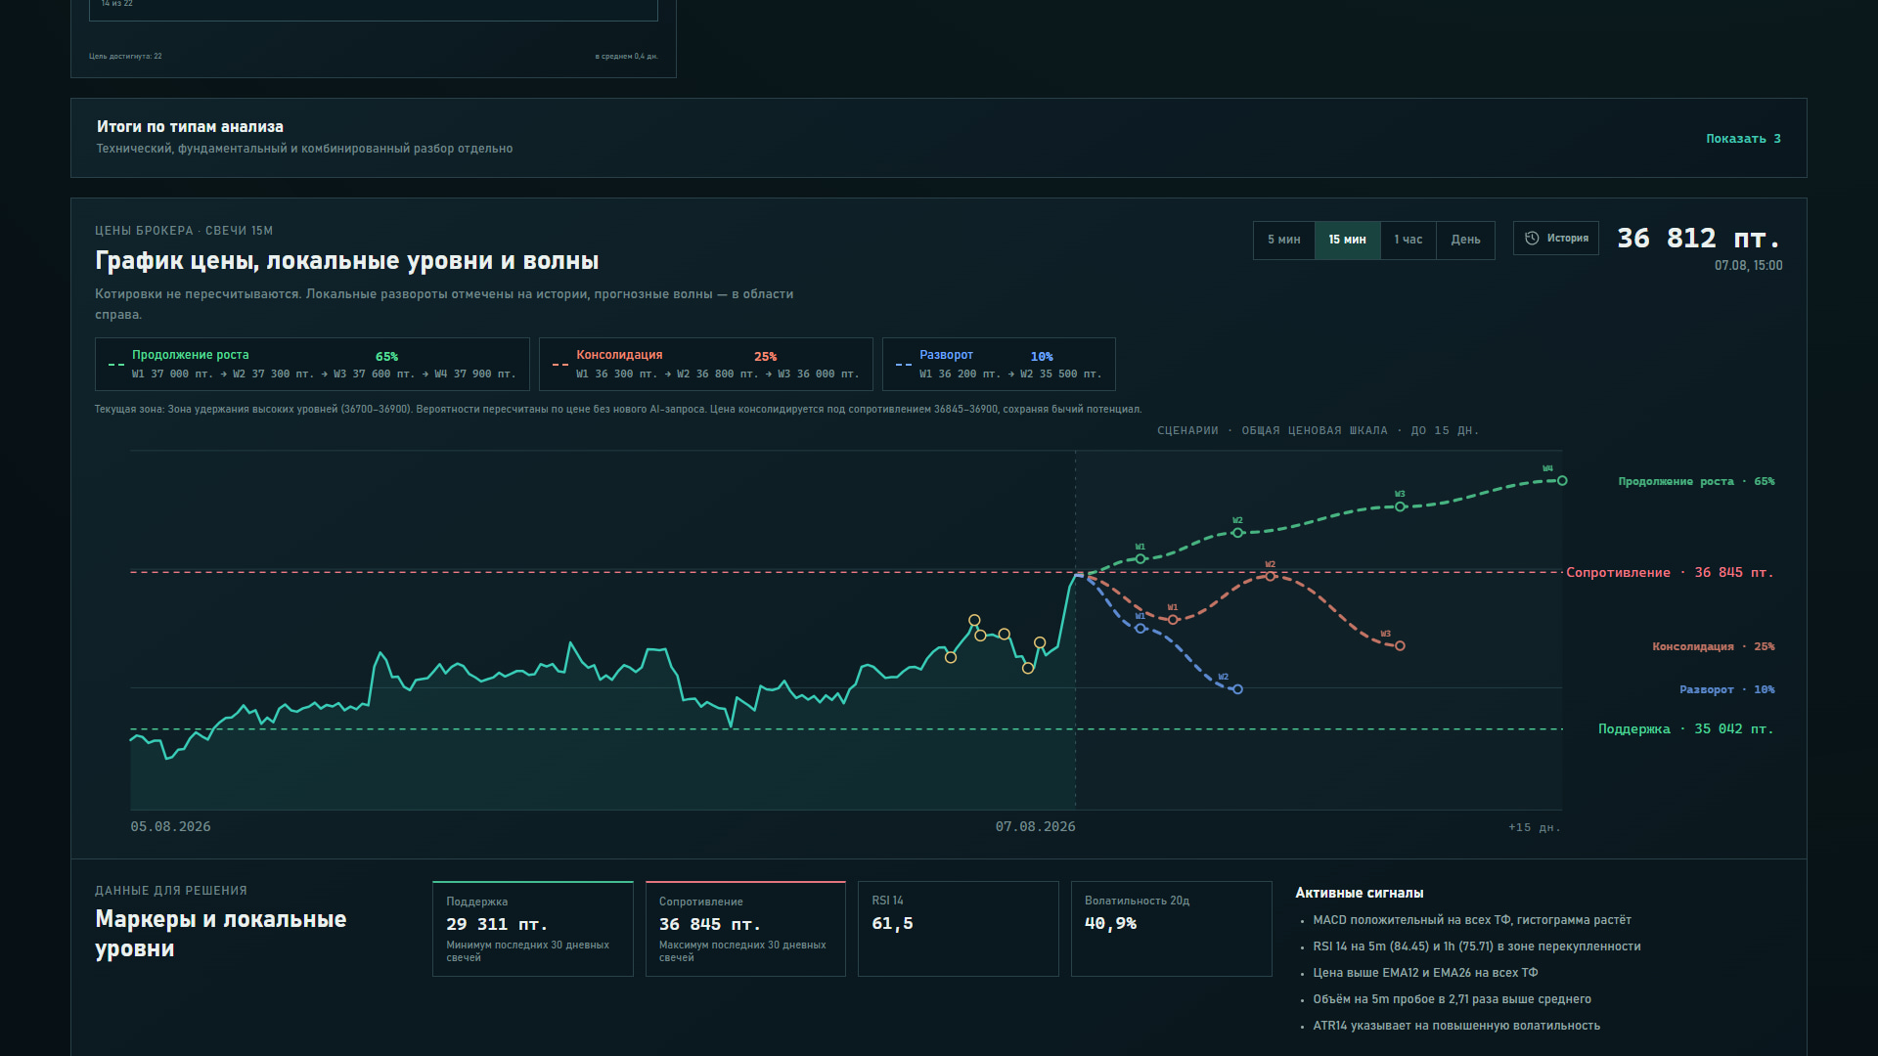Click the W2 endpoint on blue reversal curve
This screenshot has height=1056, width=1878.
click(1237, 689)
